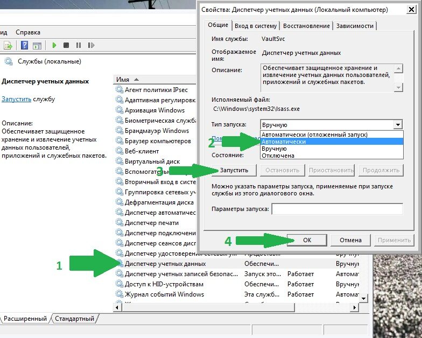Click the Stop Service square toolbar icon
The width and height of the screenshot is (422, 338).
(66, 46)
